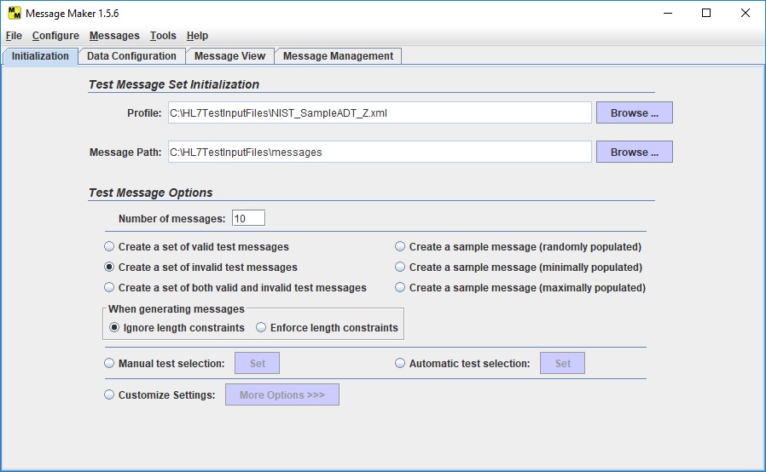This screenshot has width=766, height=472.
Task: Click Browse button next to Message Path
Action: [634, 152]
